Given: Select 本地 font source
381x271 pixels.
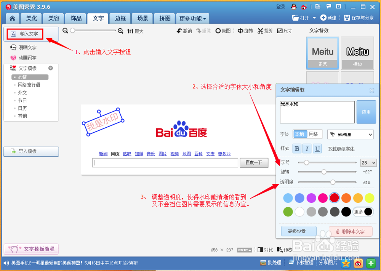Looking at the screenshot, I should 299,134.
